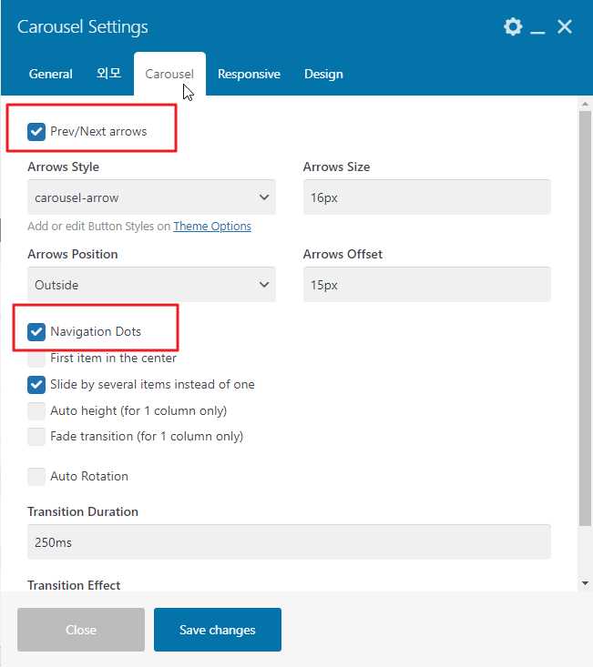Minimize the Carousel Settings panel
This screenshot has height=667, width=593.
[537, 33]
